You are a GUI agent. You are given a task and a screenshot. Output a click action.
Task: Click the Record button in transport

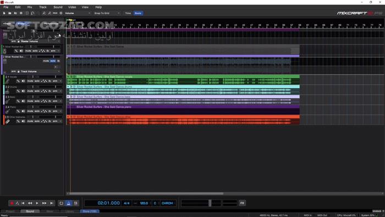tap(12, 203)
